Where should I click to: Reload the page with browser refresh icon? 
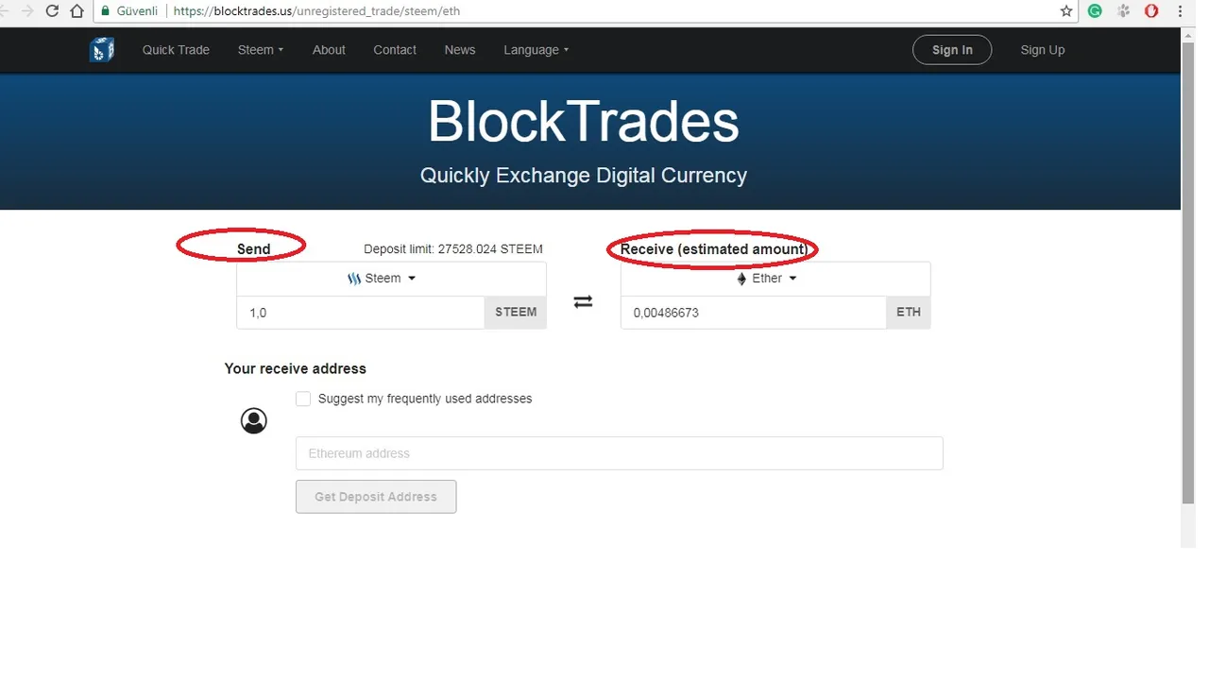(52, 11)
